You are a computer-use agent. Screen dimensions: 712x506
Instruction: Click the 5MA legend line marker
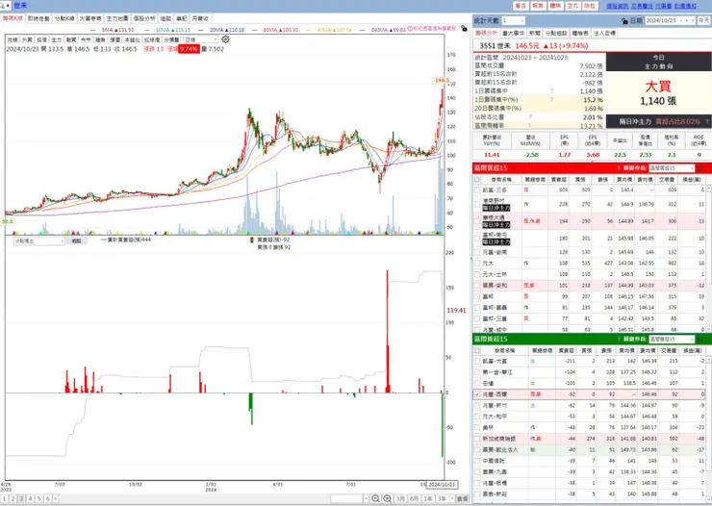93,30
